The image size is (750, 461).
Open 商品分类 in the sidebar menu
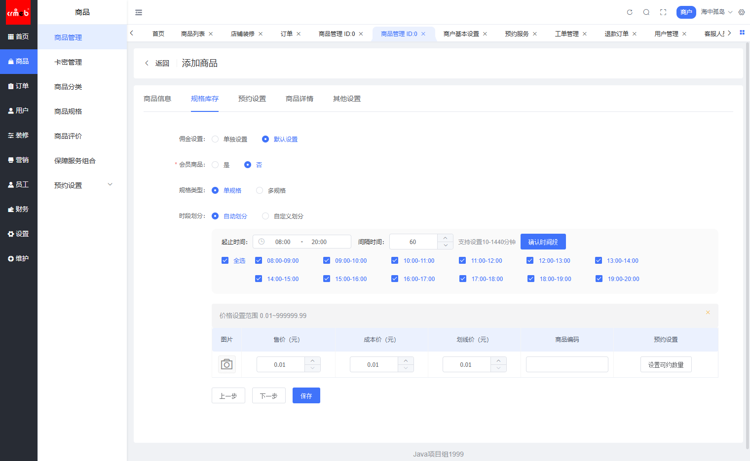[68, 87]
